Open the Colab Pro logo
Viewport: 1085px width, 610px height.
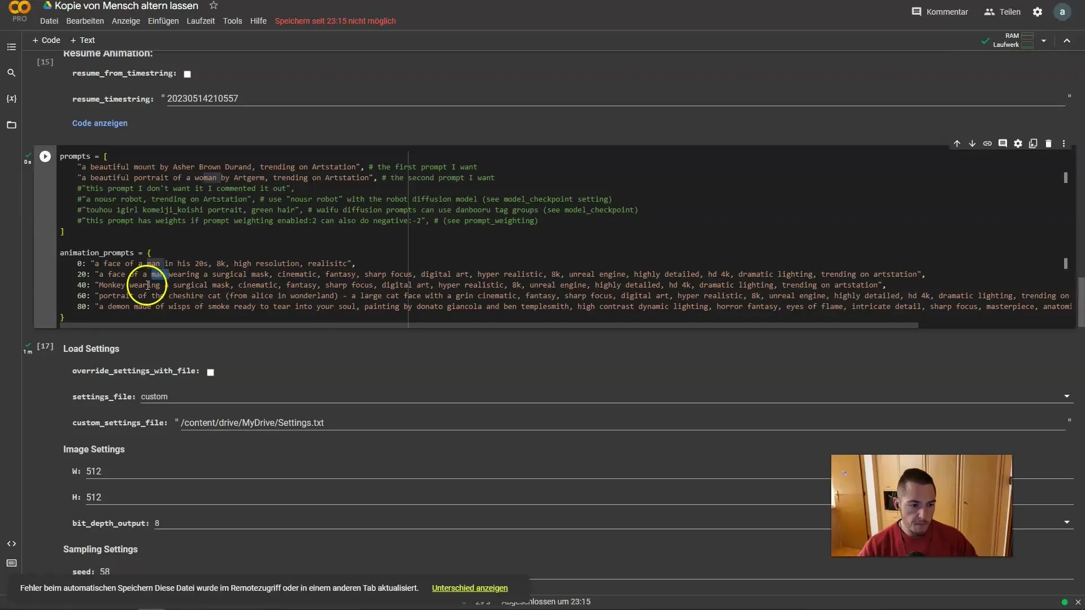(x=20, y=11)
